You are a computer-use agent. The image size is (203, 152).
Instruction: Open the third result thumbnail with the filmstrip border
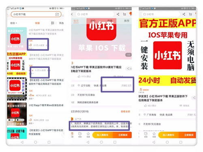click(17, 89)
